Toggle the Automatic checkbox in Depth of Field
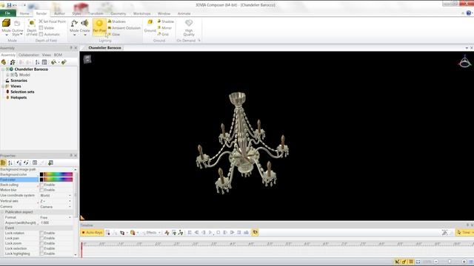This screenshot has height=266, width=474. pyautogui.click(x=41, y=35)
